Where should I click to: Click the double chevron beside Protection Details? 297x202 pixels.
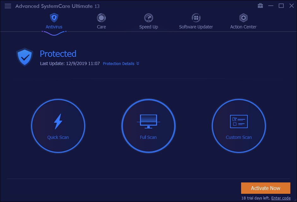tap(137, 63)
